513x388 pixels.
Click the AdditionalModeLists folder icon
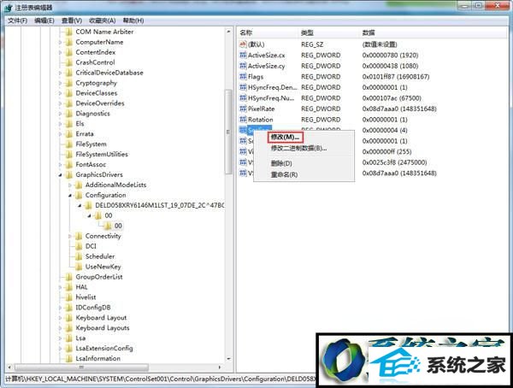click(79, 185)
